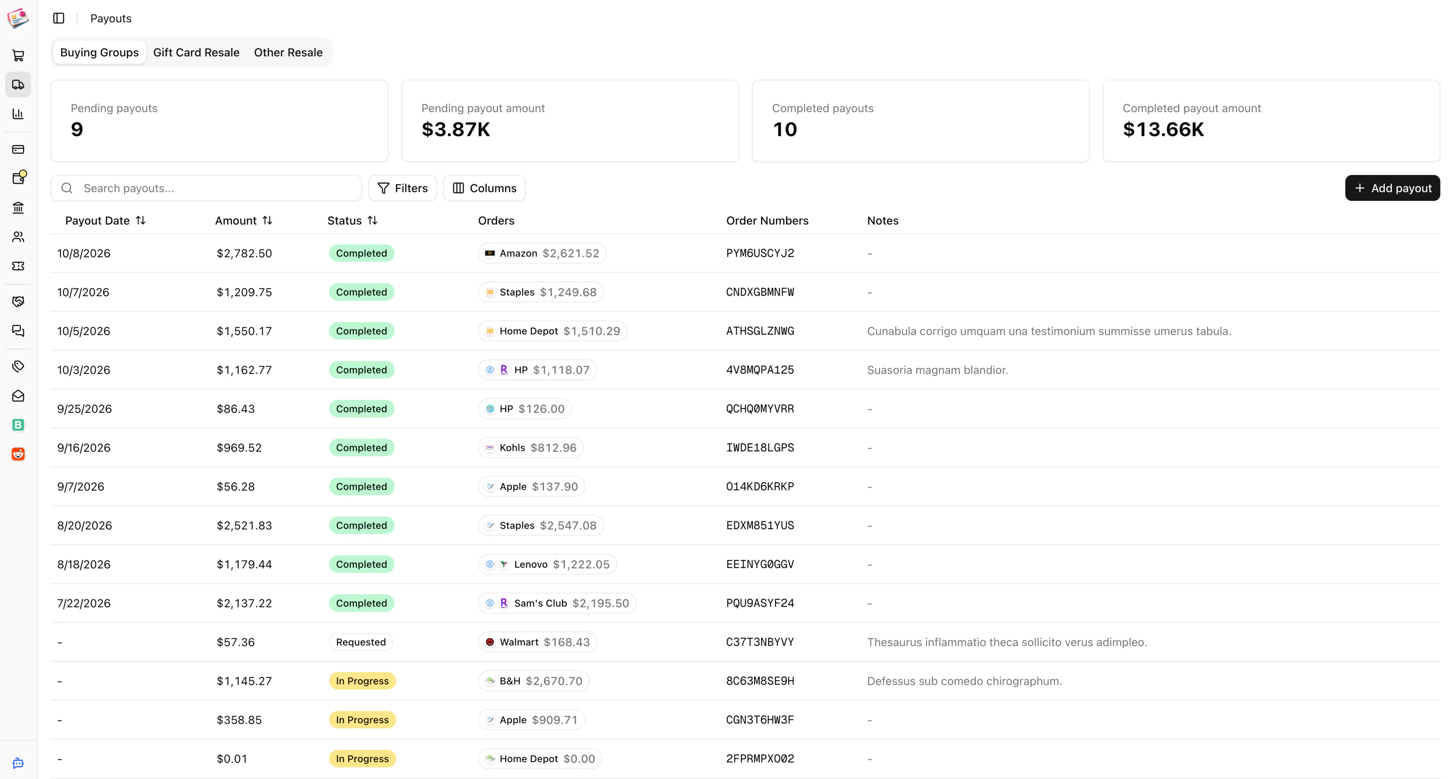Click Completed badge in 10/8/2026 row

361,253
